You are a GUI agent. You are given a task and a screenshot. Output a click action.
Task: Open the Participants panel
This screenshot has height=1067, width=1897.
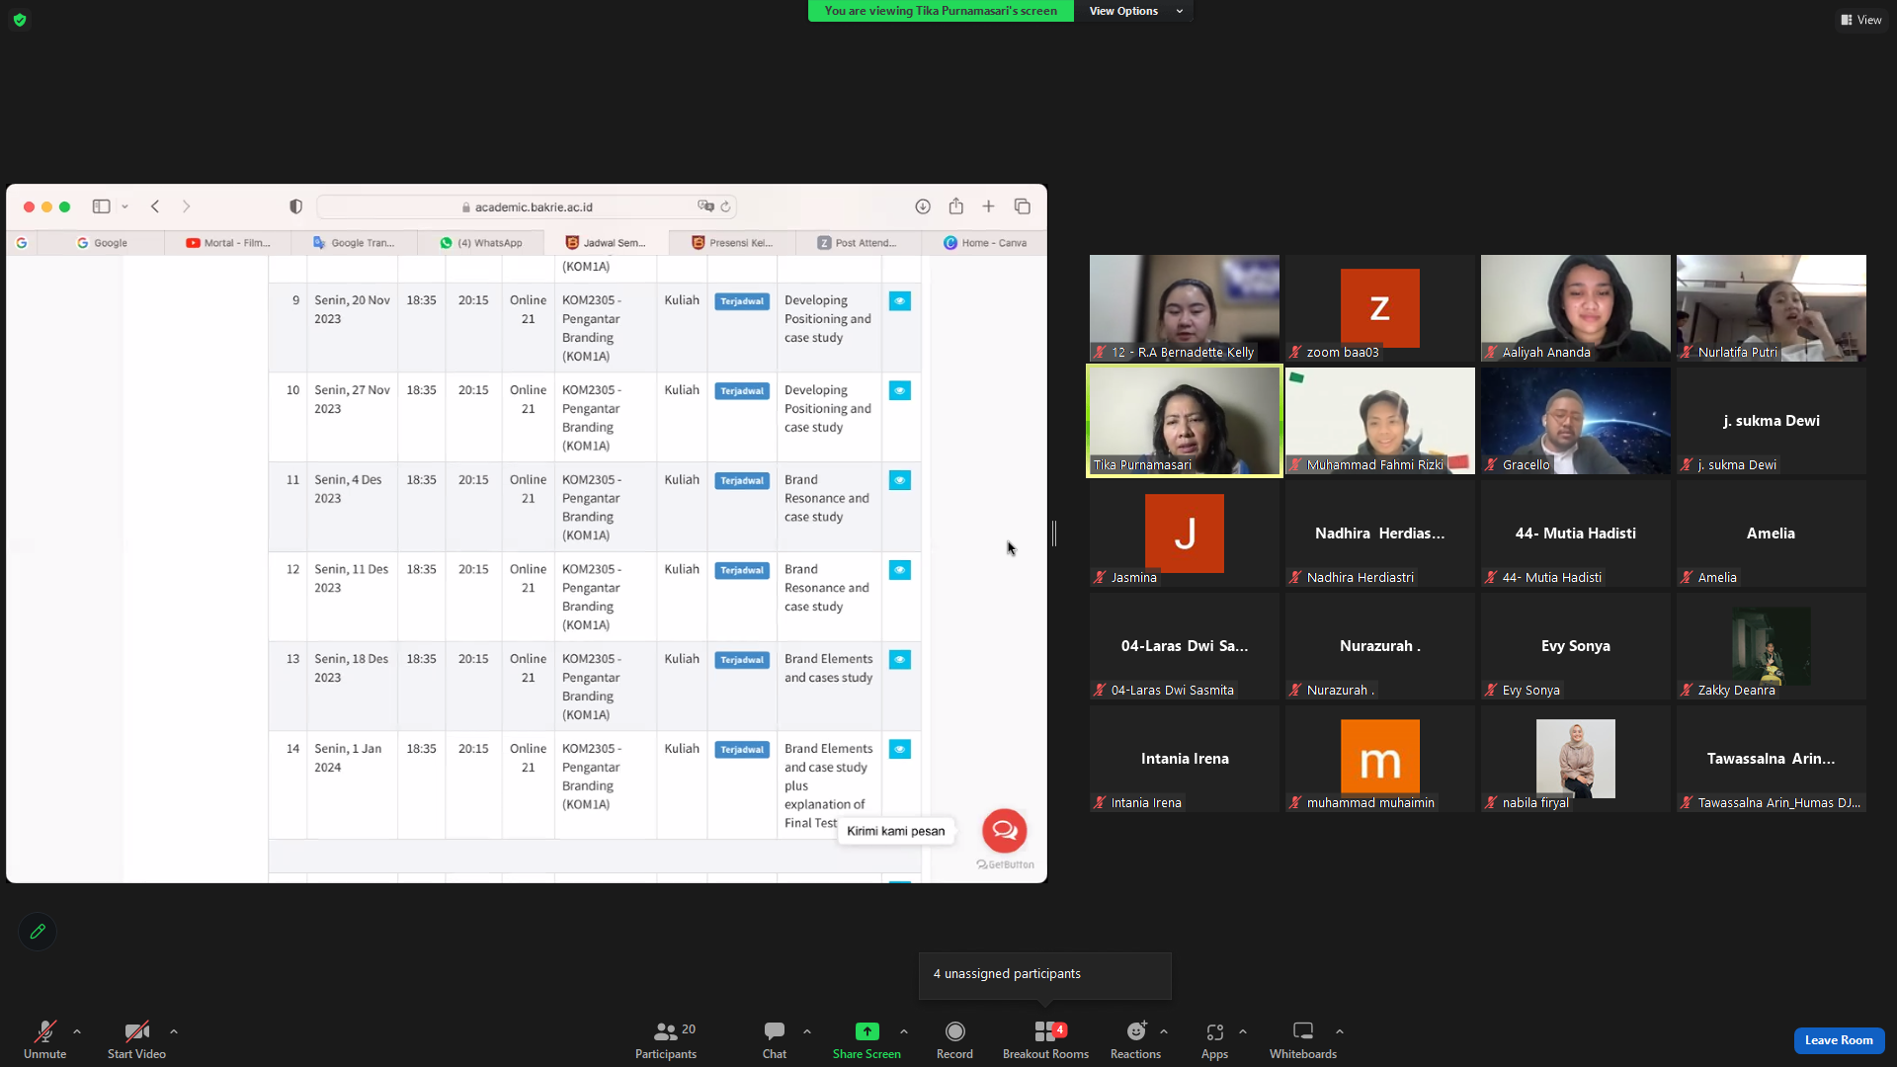click(x=666, y=1039)
